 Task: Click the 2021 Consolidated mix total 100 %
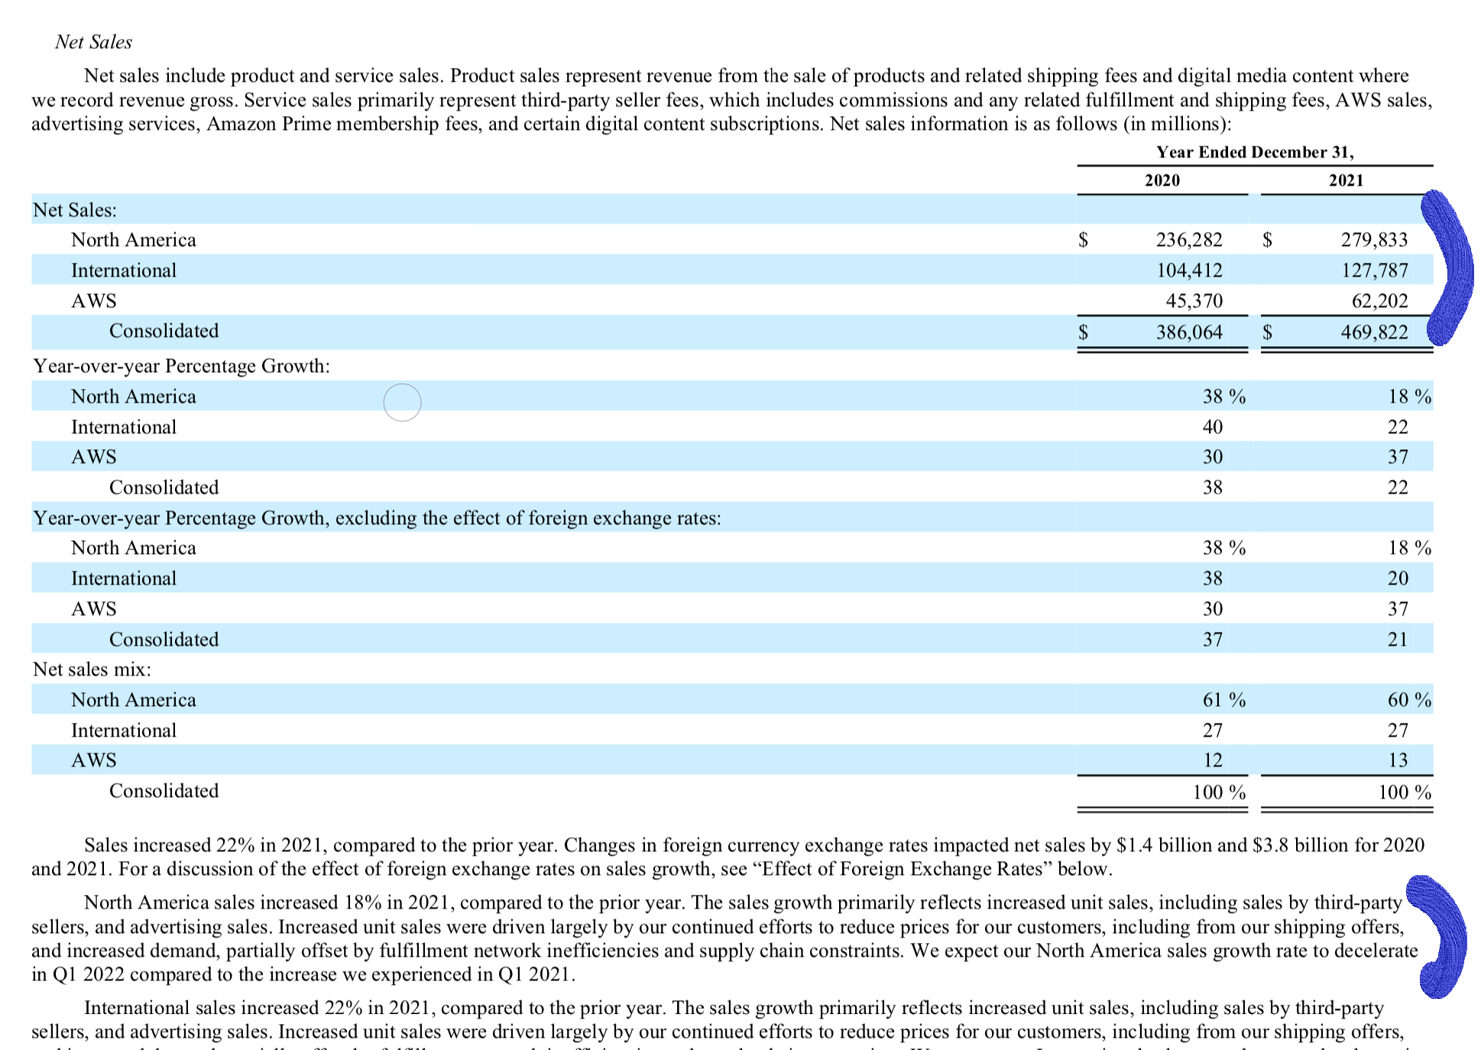coord(1405,792)
